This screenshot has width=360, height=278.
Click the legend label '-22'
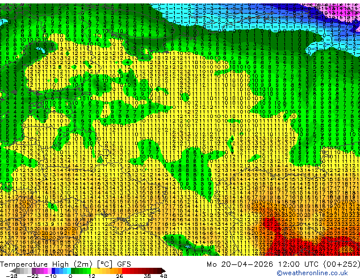point(32,276)
